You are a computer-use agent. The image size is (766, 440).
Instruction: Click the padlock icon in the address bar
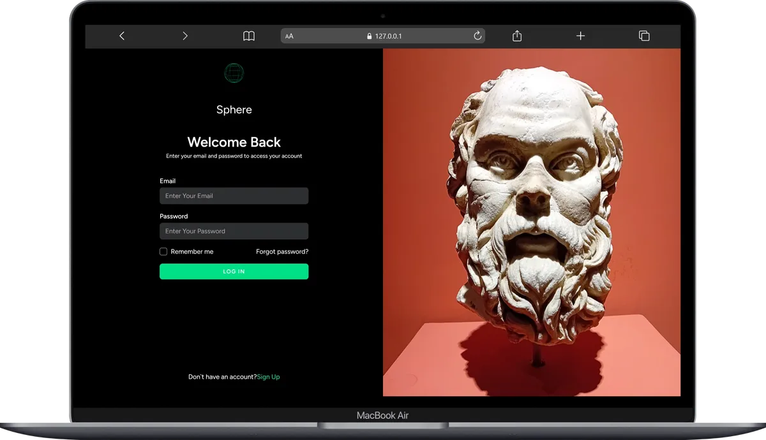369,36
